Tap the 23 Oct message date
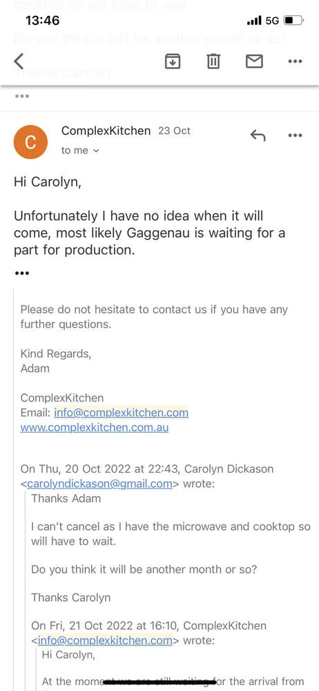The image size is (319, 691). [174, 131]
